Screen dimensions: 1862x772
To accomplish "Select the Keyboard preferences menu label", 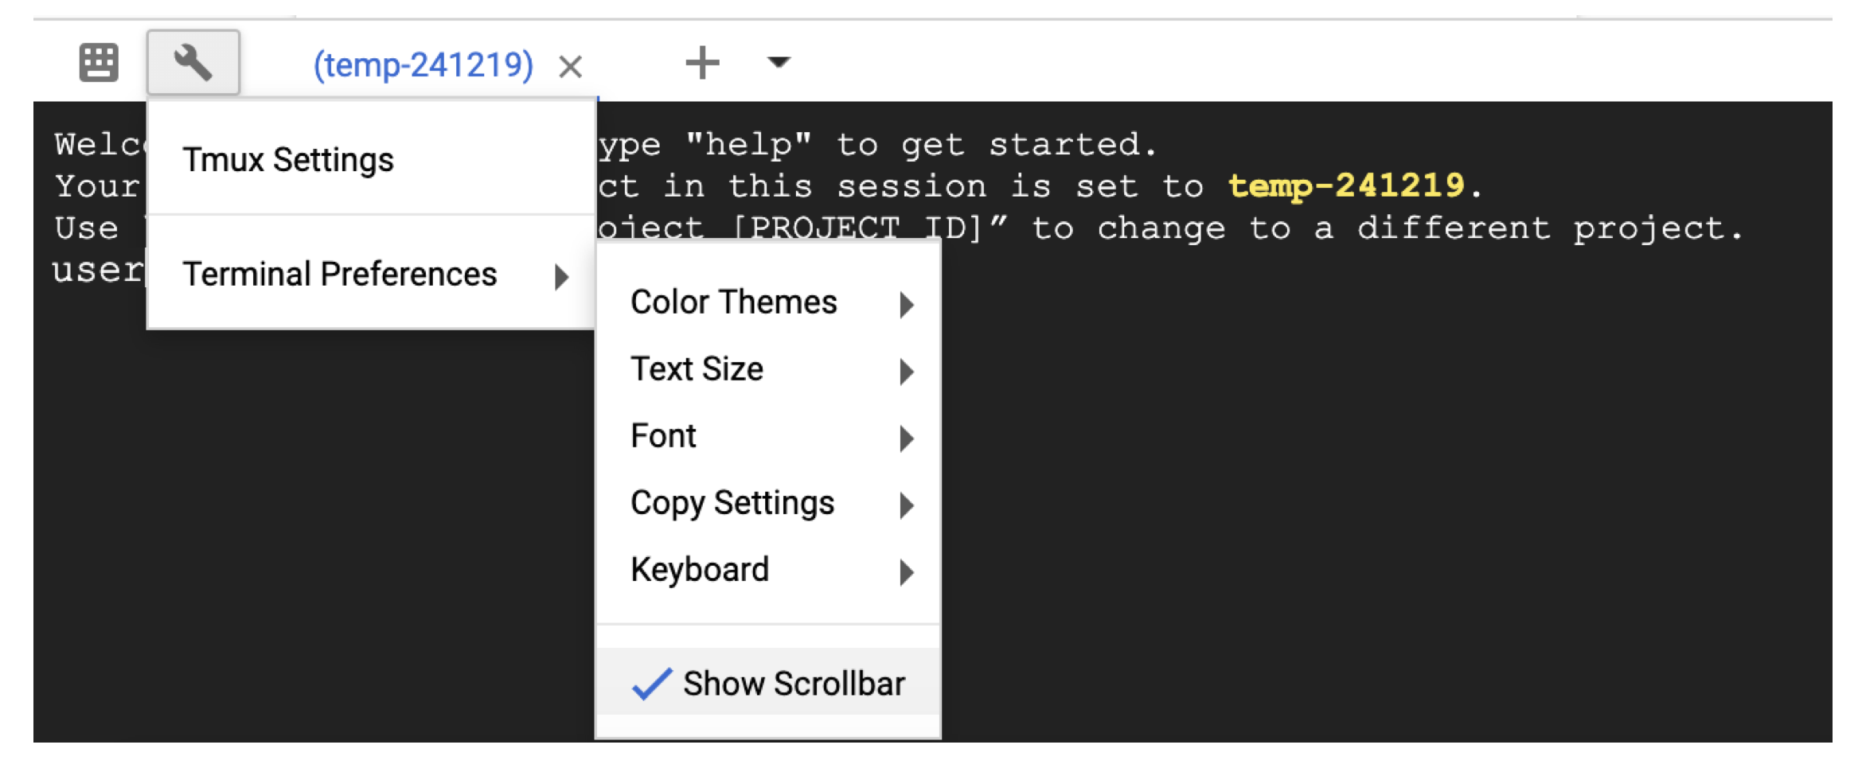I will (x=700, y=570).
